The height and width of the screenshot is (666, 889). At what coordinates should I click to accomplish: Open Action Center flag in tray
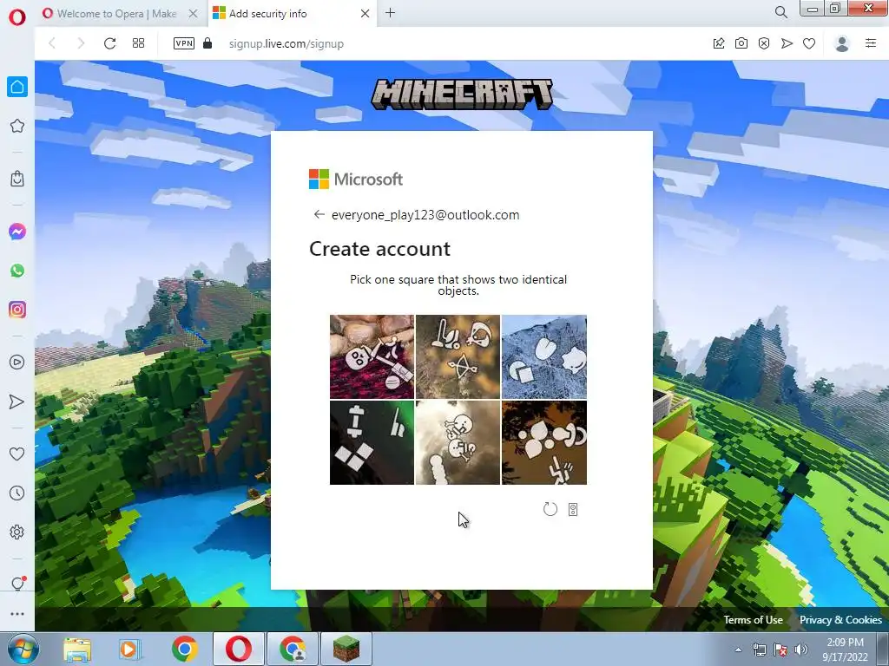coord(780,650)
